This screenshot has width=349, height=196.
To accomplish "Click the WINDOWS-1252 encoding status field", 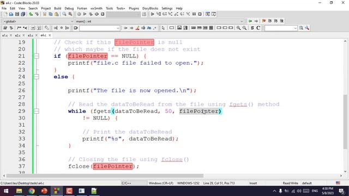I will pyautogui.click(x=188, y=183).
